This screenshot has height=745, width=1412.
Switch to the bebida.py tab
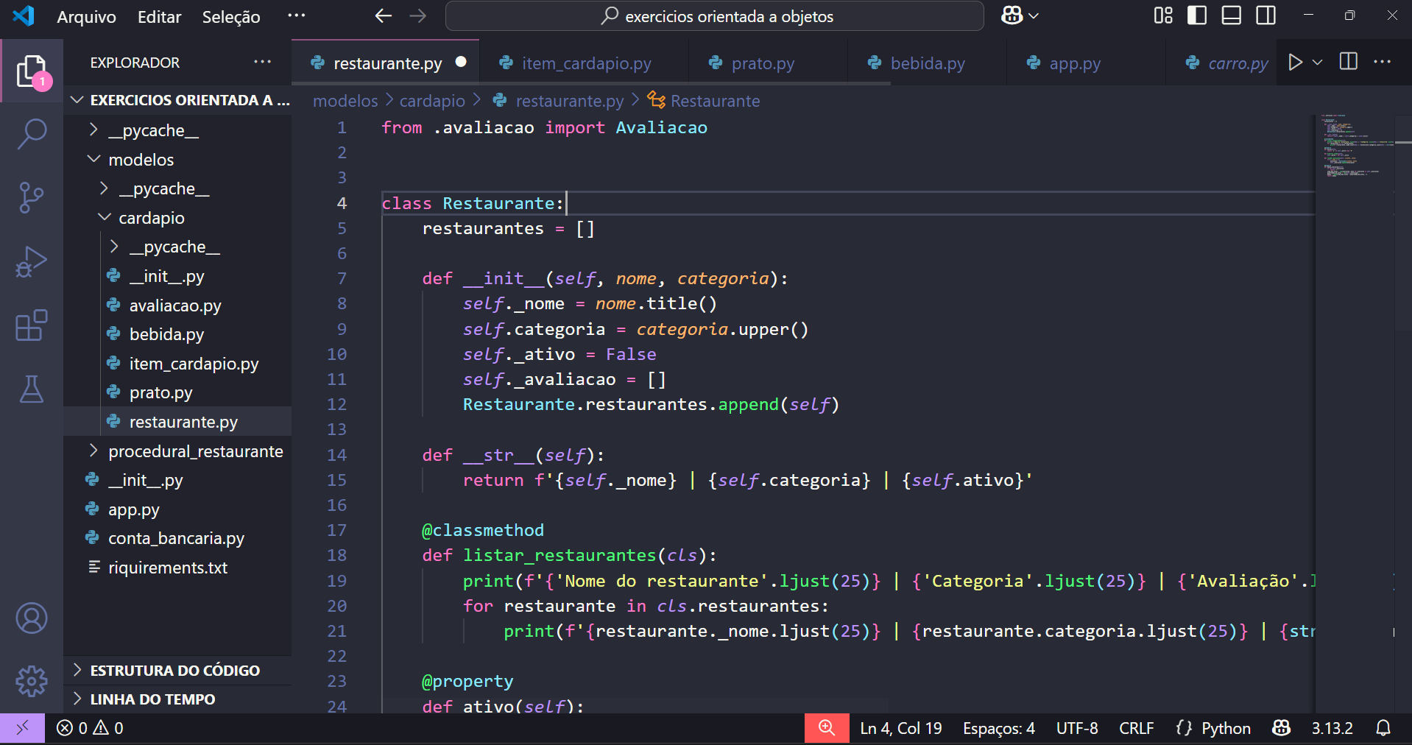[x=928, y=63]
